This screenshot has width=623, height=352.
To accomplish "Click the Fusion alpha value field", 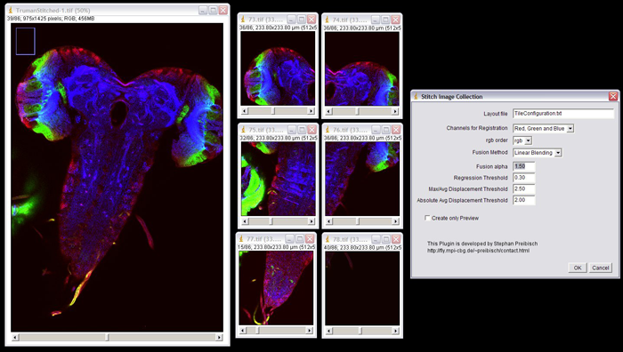I will (523, 166).
